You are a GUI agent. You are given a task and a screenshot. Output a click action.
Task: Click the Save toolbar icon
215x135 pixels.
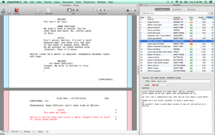(3, 10)
